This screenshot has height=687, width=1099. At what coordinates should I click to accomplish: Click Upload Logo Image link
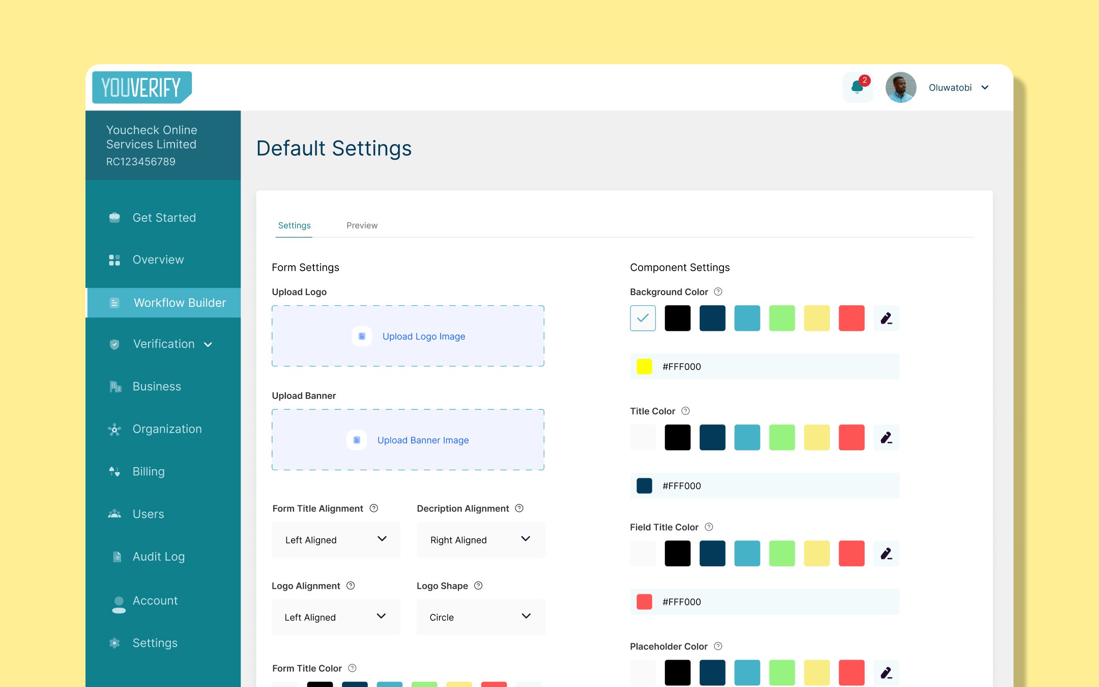(423, 336)
